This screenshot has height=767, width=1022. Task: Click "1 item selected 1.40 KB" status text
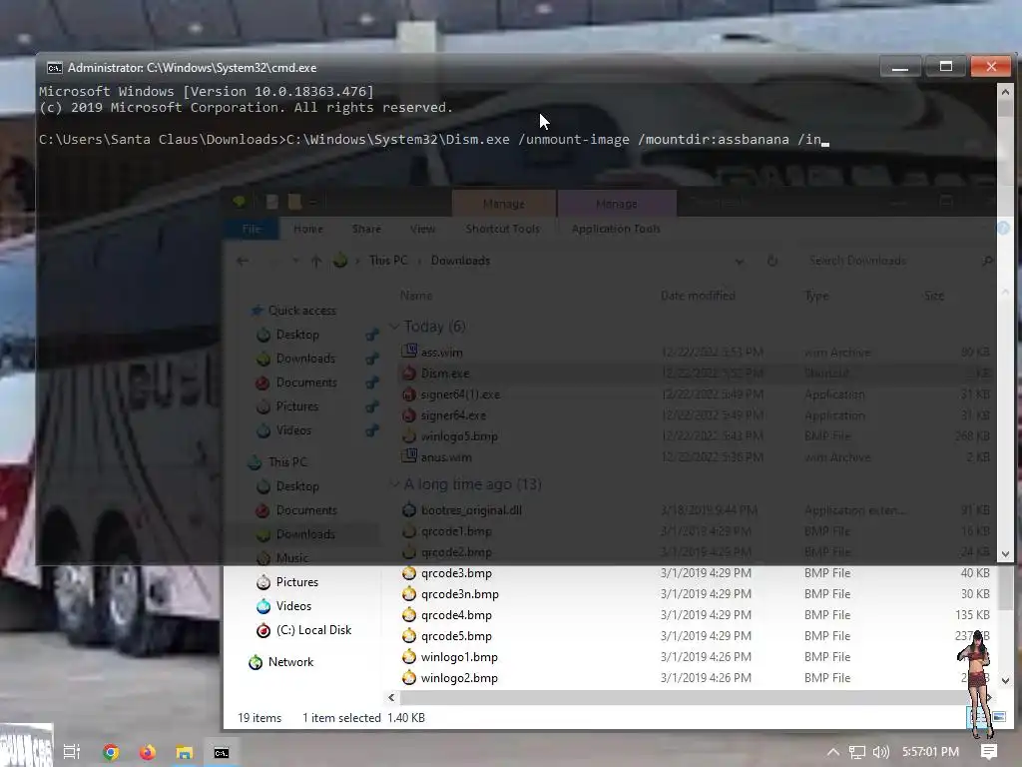pyautogui.click(x=363, y=718)
